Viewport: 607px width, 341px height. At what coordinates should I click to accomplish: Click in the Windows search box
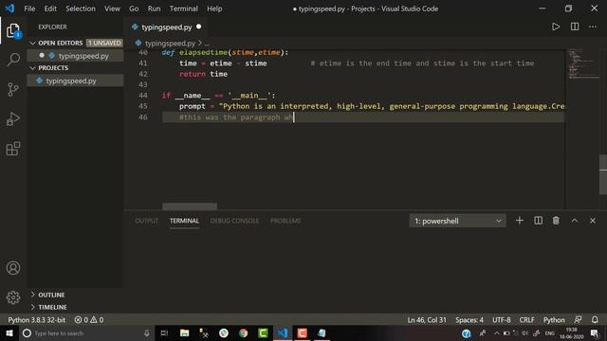pyautogui.click(x=86, y=332)
